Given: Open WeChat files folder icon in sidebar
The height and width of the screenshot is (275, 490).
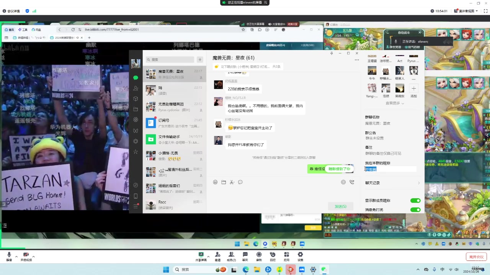Looking at the screenshot, I should [136, 109].
